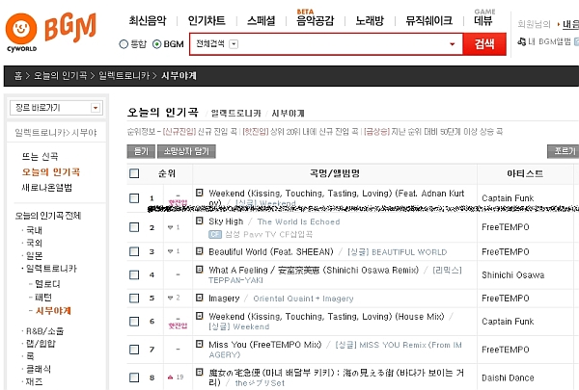Screen dimensions: 579x390
Task: Click the 조르기 button
Action: tap(564, 151)
